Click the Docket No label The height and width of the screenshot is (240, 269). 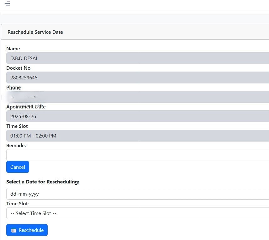(18, 68)
